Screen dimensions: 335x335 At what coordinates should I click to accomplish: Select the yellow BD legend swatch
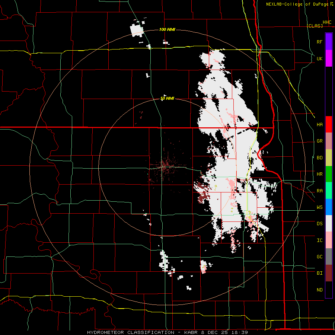point(329,158)
